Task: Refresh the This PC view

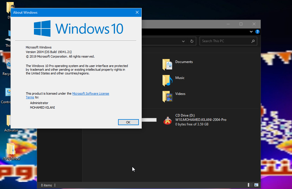Action: [x=192, y=41]
